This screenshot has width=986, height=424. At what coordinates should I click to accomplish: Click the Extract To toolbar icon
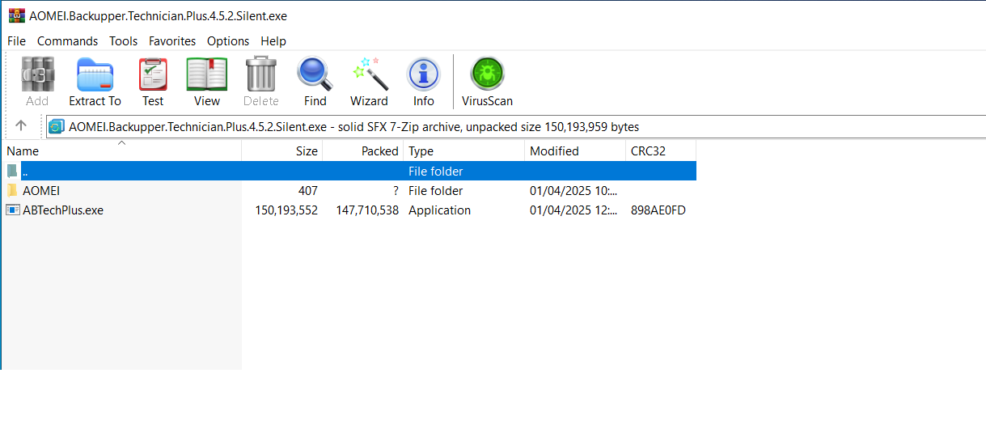point(95,74)
